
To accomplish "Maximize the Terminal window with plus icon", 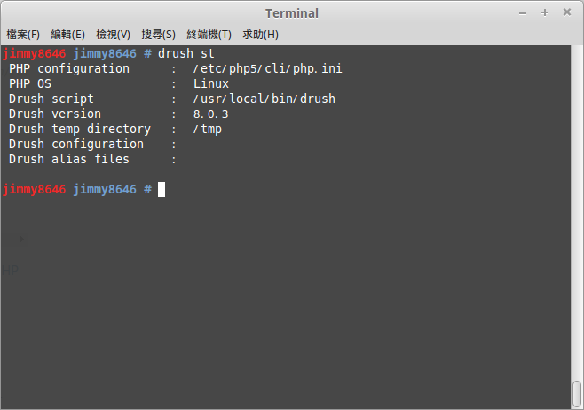I will [x=545, y=13].
